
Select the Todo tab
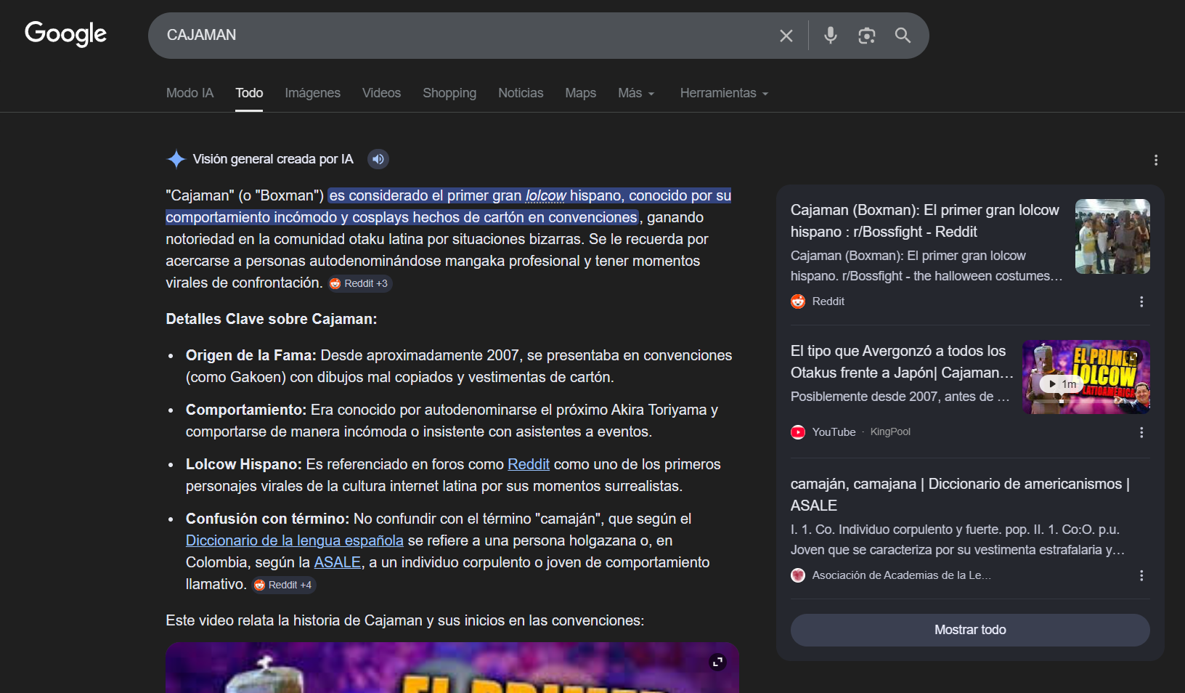(x=249, y=93)
